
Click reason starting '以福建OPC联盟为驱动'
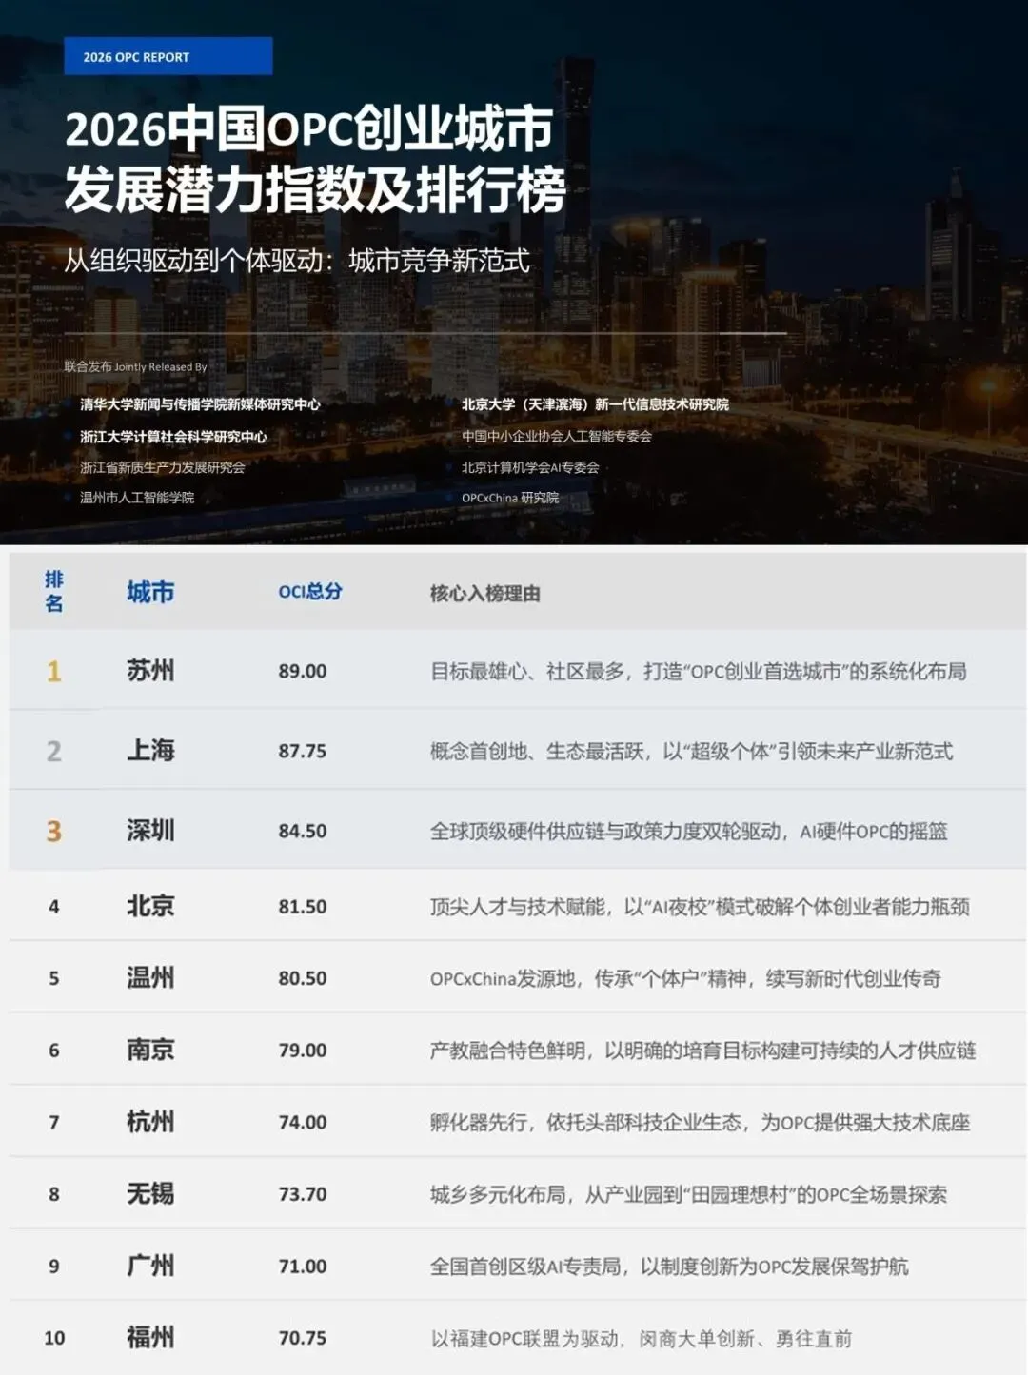pyautogui.click(x=641, y=1339)
